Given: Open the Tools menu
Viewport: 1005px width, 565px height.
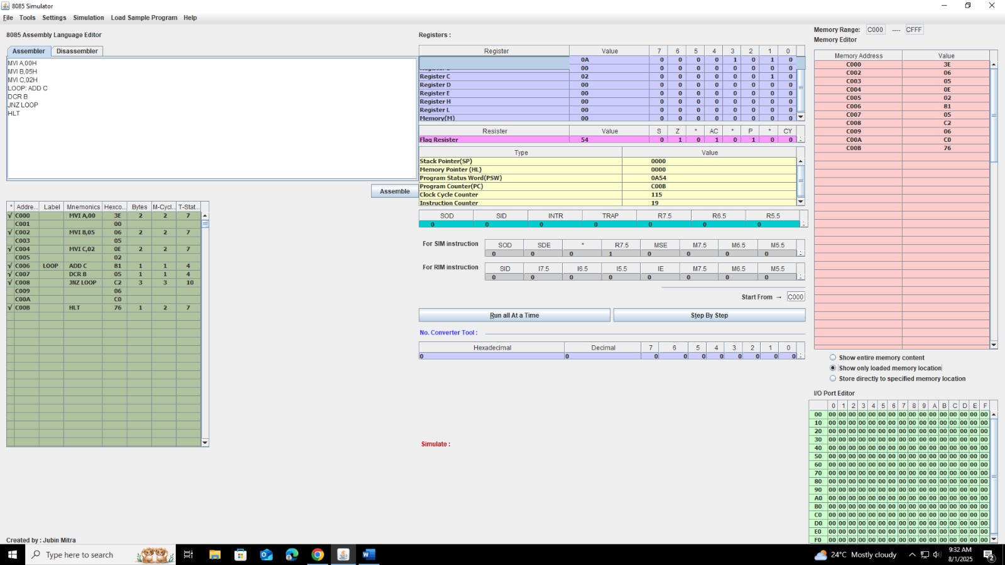Looking at the screenshot, I should [x=28, y=18].
